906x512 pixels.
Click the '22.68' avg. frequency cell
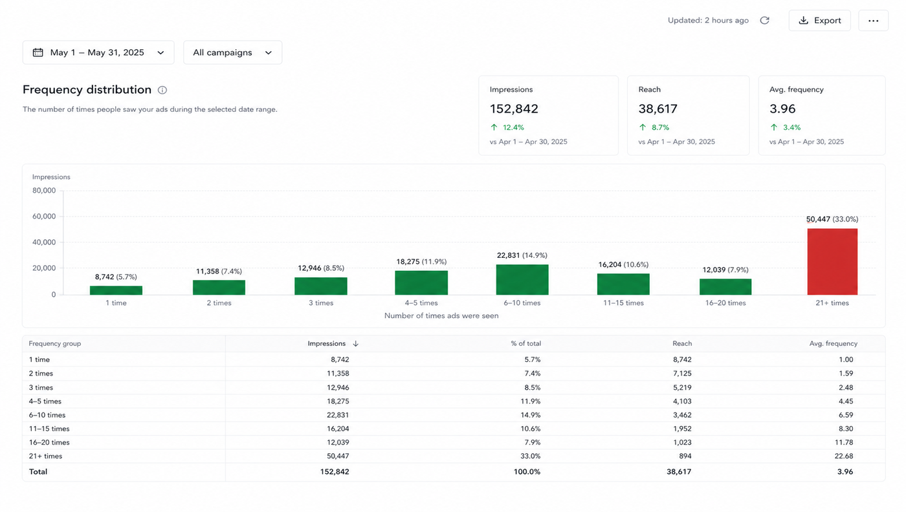point(844,456)
